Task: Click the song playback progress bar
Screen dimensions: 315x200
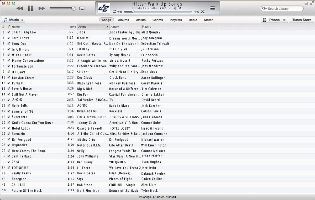Action: pyautogui.click(x=158, y=12)
